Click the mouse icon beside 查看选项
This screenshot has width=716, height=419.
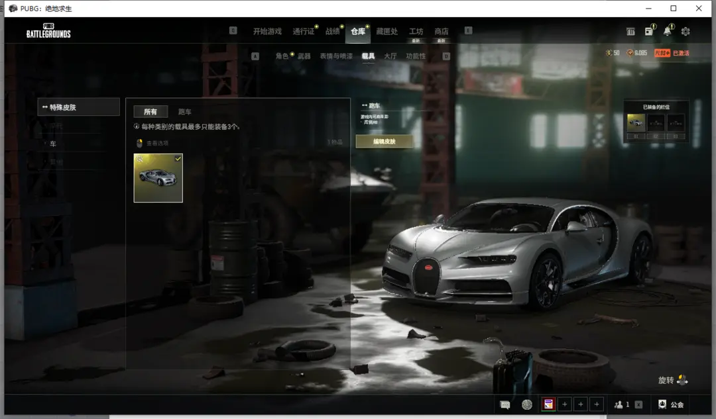click(140, 143)
